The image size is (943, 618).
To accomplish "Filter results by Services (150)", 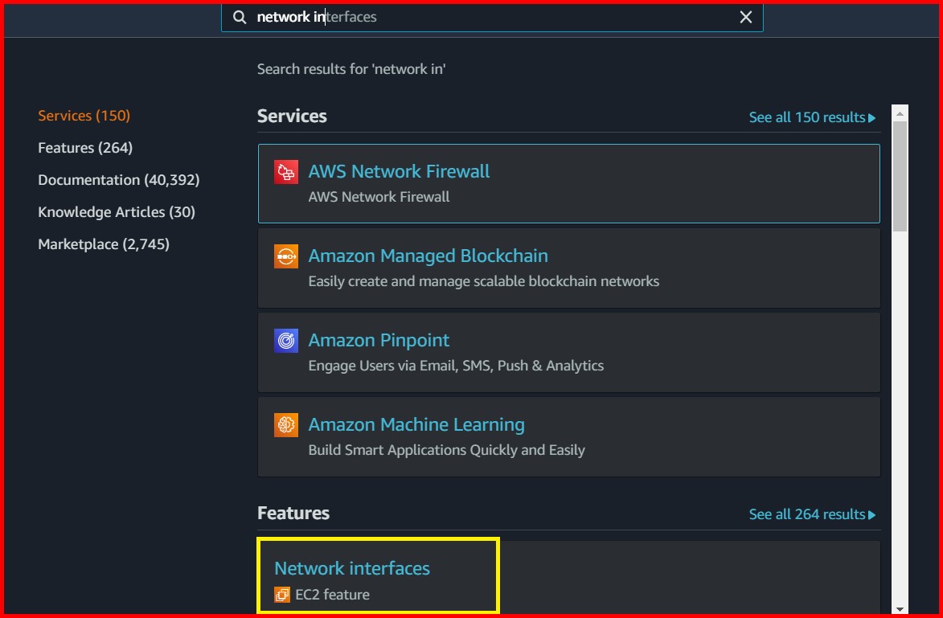I will 84,115.
